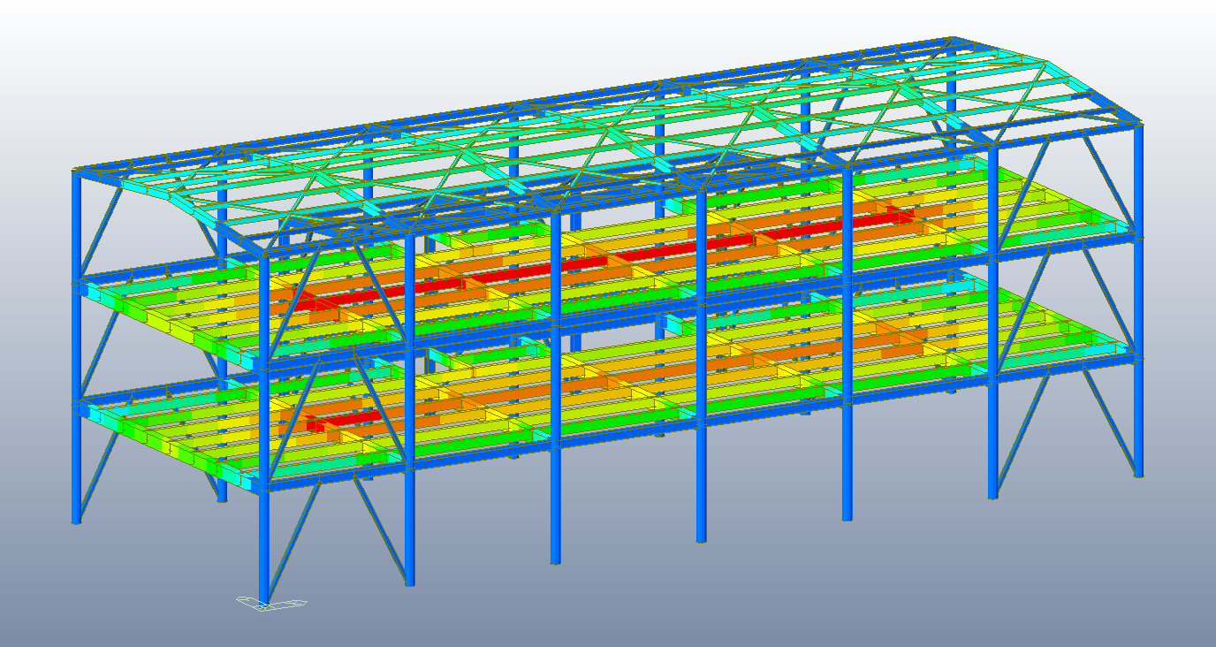Click the roof ridge peak on the right gable
The image size is (1216, 647).
click(1049, 65)
